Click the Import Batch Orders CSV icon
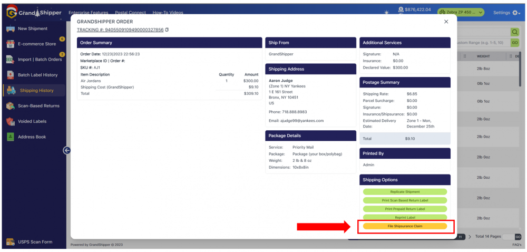 [10, 60]
